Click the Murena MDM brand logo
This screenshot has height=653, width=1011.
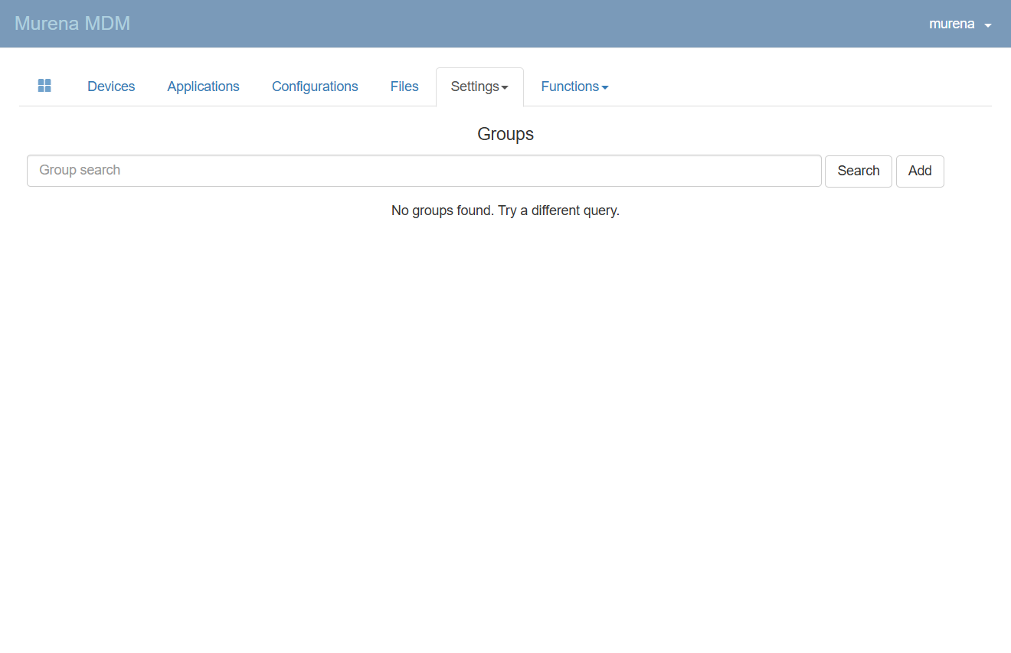[x=72, y=24]
